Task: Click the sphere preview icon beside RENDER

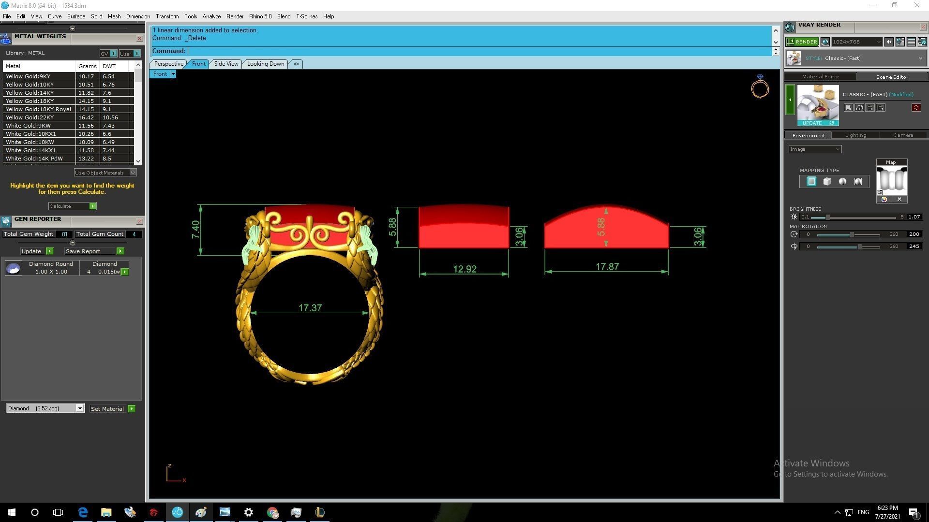Action: [x=825, y=42]
